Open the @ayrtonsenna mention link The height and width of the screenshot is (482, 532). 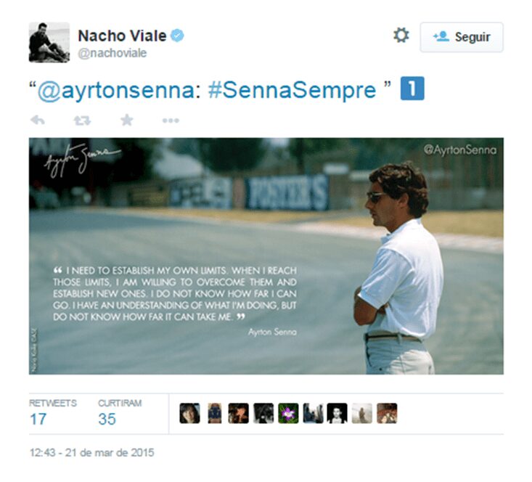pyautogui.click(x=115, y=90)
